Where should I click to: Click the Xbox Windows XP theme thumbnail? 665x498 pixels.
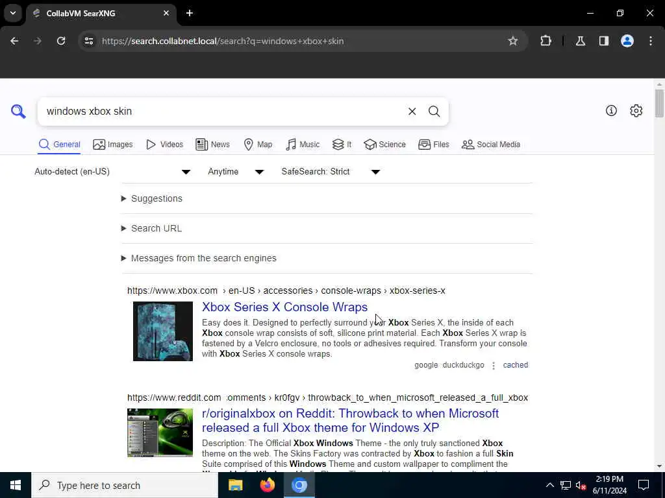tap(160, 433)
